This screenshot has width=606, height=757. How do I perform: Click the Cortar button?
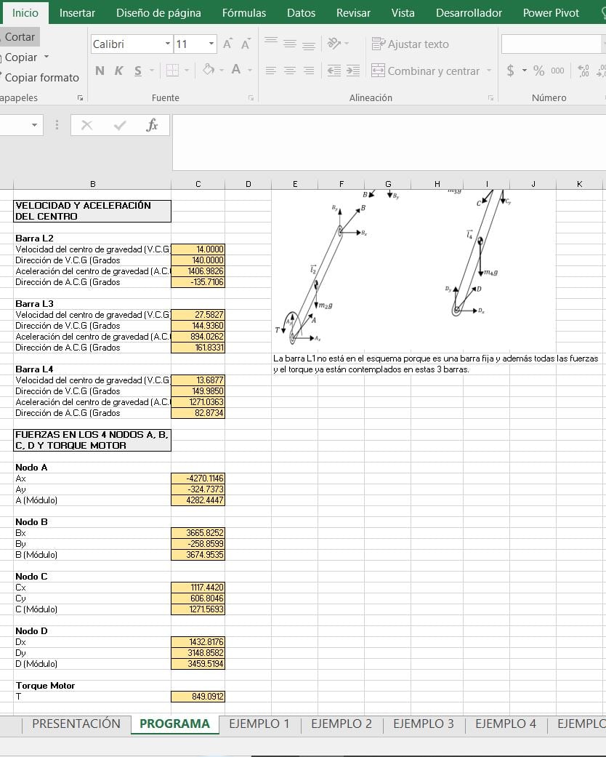pos(18,37)
